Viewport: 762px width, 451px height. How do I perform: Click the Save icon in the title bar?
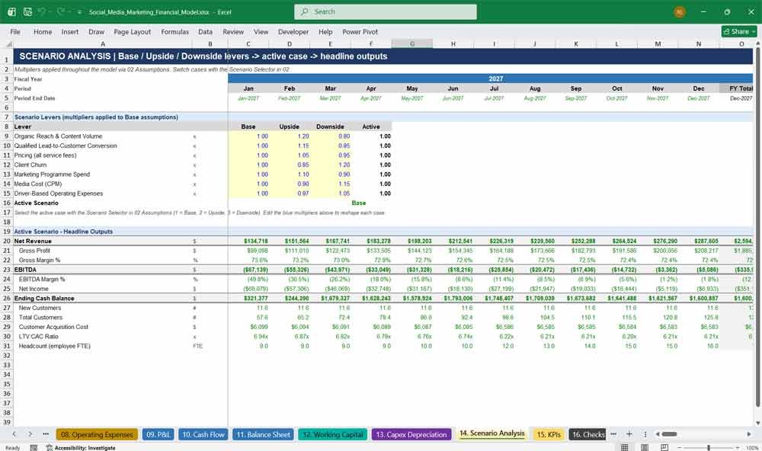tap(27, 11)
